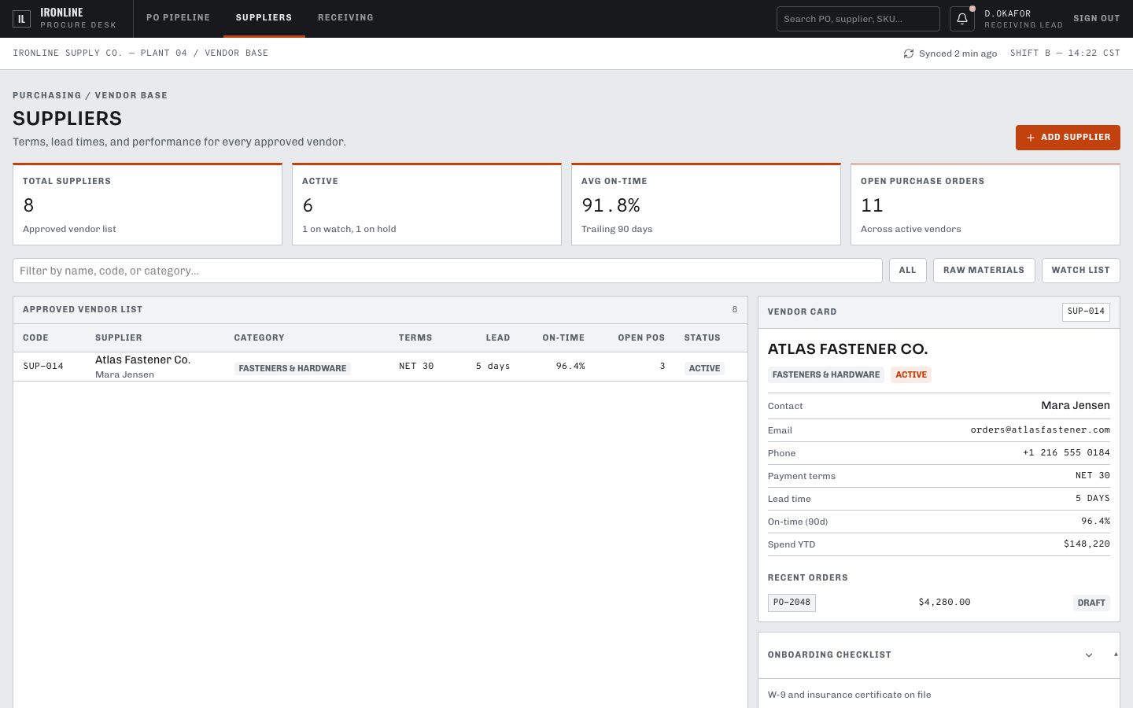Click the filter by name input
This screenshot has width=1133, height=708.
448,271
